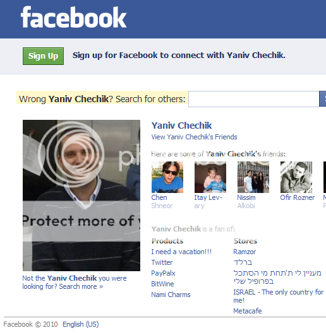Open Yaniv Chechik's large profile photo

click(81, 196)
